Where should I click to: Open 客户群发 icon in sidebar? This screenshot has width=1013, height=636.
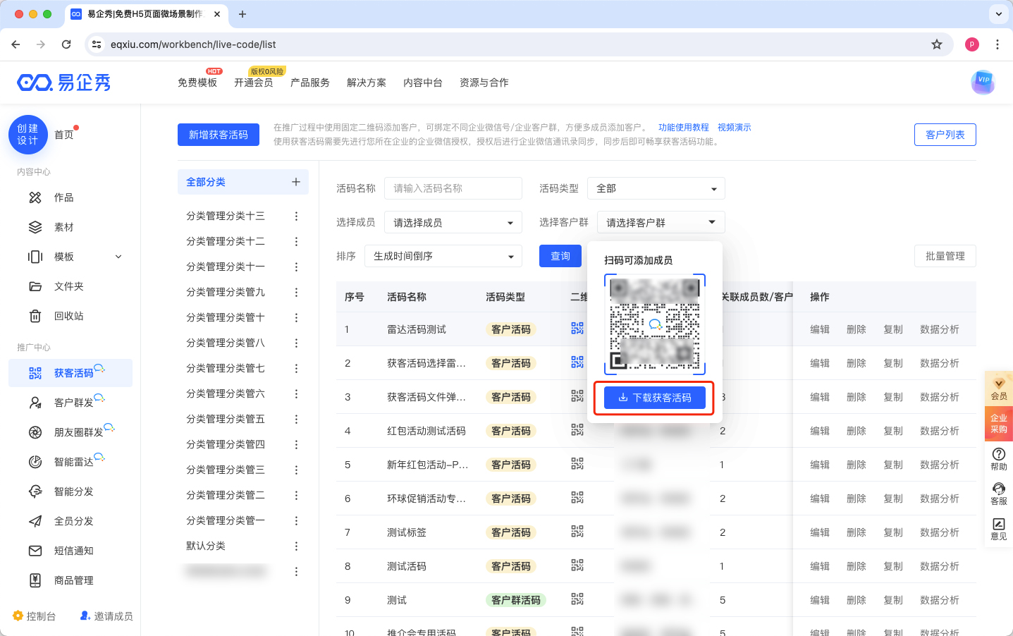(35, 403)
